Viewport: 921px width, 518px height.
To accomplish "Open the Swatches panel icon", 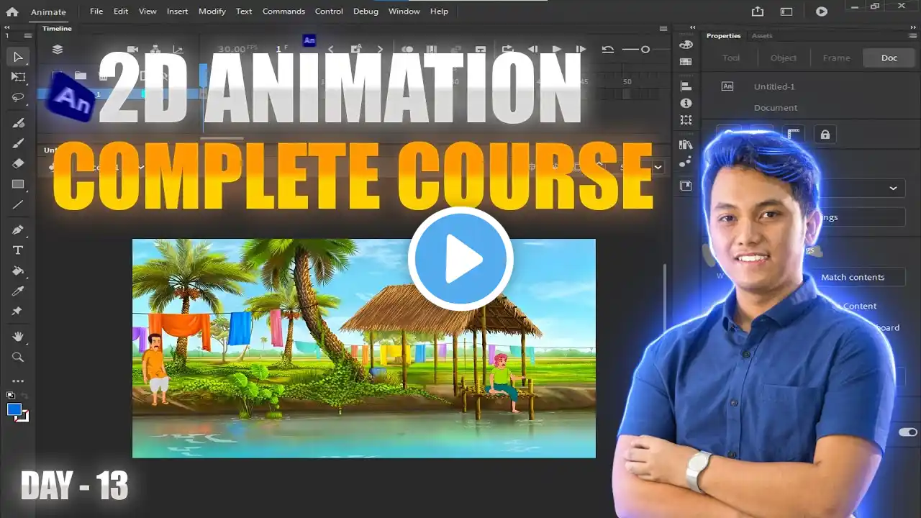I will click(x=686, y=62).
